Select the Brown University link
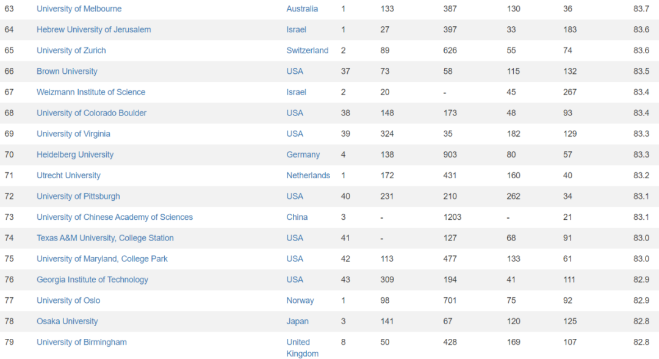The height and width of the screenshot is (359, 659). (x=67, y=71)
